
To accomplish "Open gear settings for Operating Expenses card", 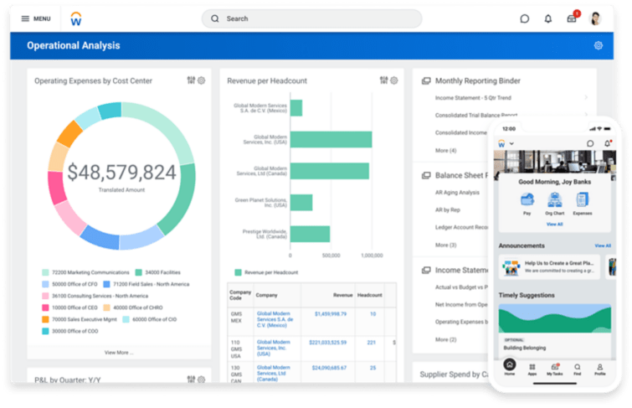I will pyautogui.click(x=202, y=80).
